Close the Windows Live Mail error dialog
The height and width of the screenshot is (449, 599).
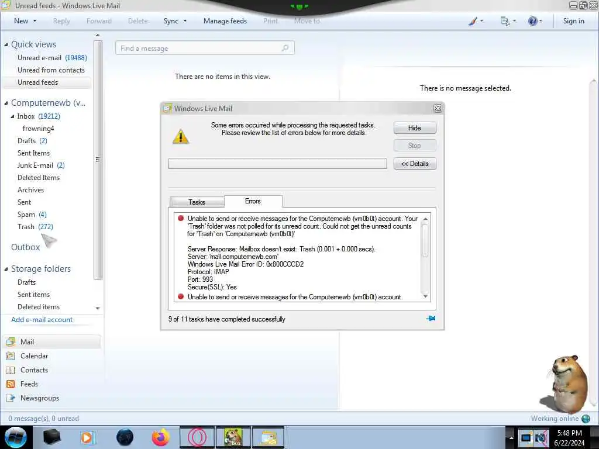[438, 108]
